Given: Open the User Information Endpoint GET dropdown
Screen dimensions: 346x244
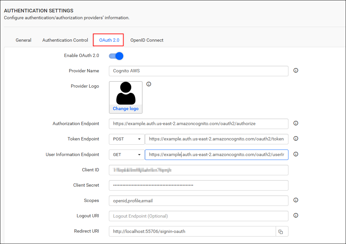Looking at the screenshot, I should [127, 155].
